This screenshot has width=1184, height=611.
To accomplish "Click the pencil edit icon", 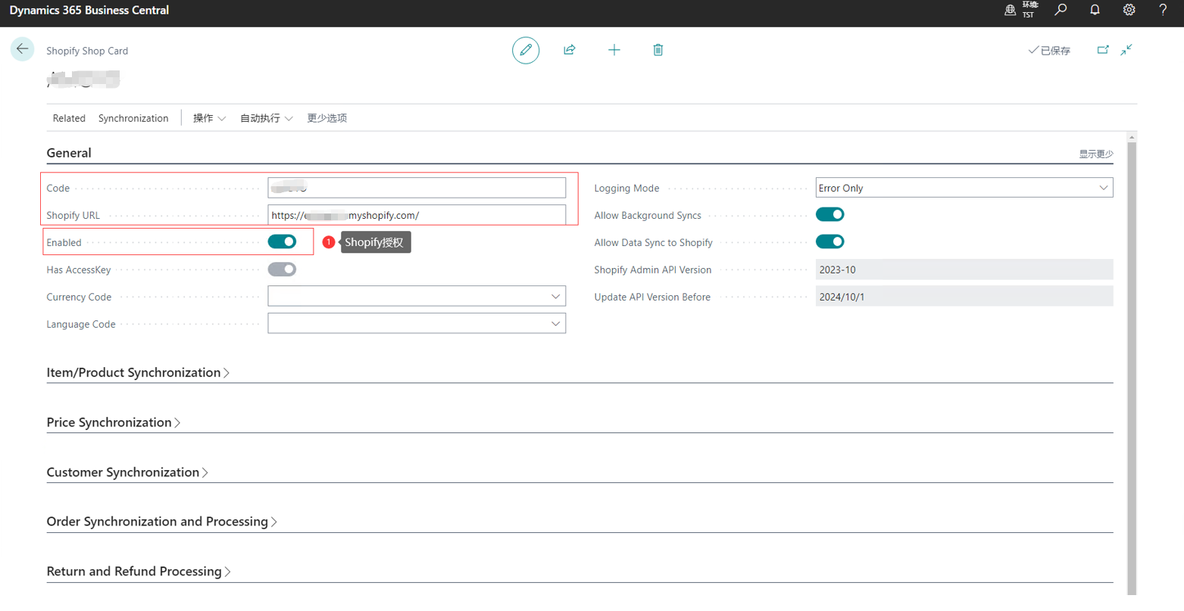I will [526, 50].
